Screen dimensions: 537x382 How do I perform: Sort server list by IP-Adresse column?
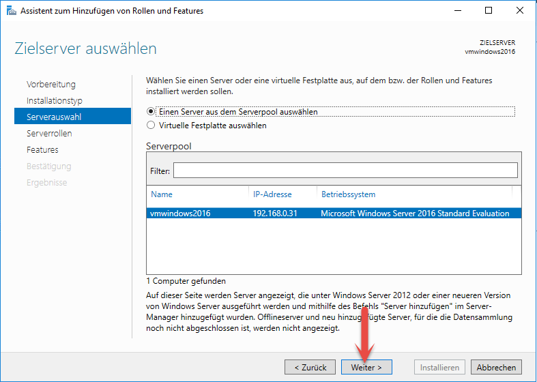(x=272, y=194)
